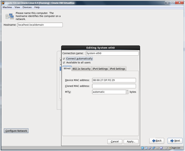Open the 802.1x Security tab
The width and height of the screenshot is (185, 151).
81,69
